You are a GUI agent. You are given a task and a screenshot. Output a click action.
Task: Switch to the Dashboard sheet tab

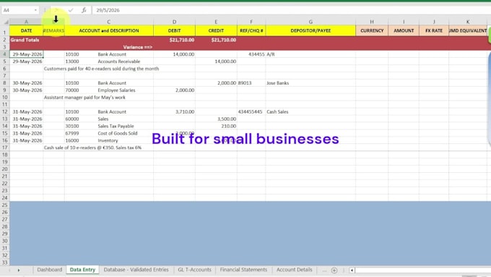pos(50,270)
